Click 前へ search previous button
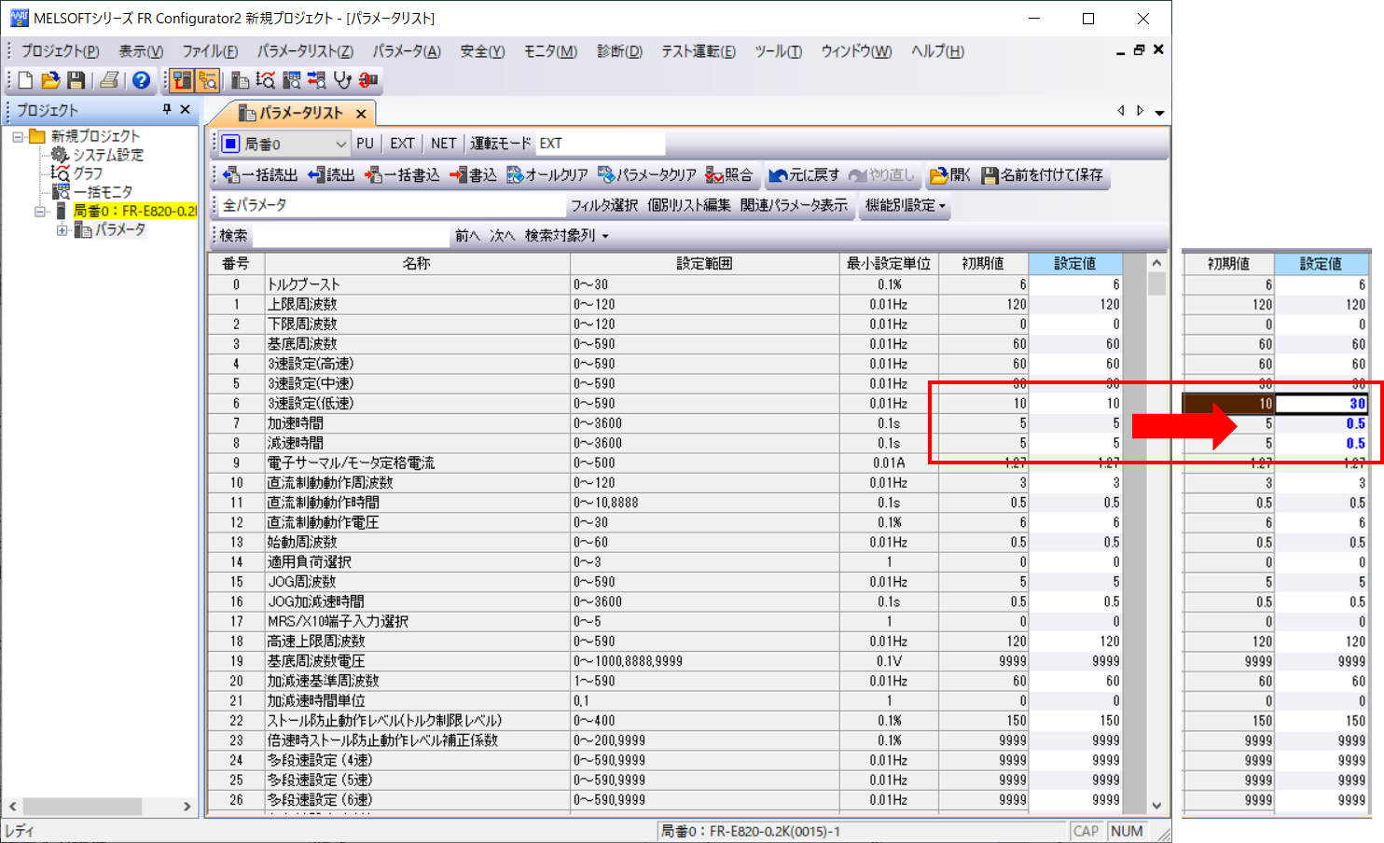Screen dimensions: 1384x843 click(466, 235)
